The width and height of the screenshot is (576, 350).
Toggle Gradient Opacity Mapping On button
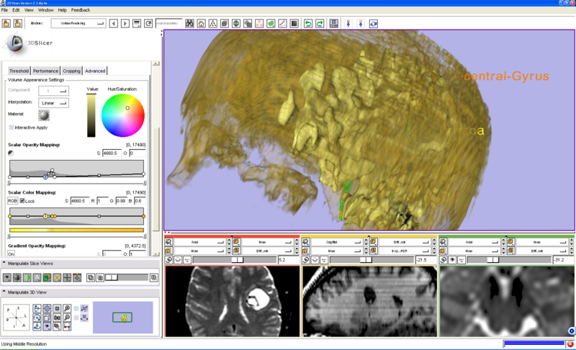12,253
